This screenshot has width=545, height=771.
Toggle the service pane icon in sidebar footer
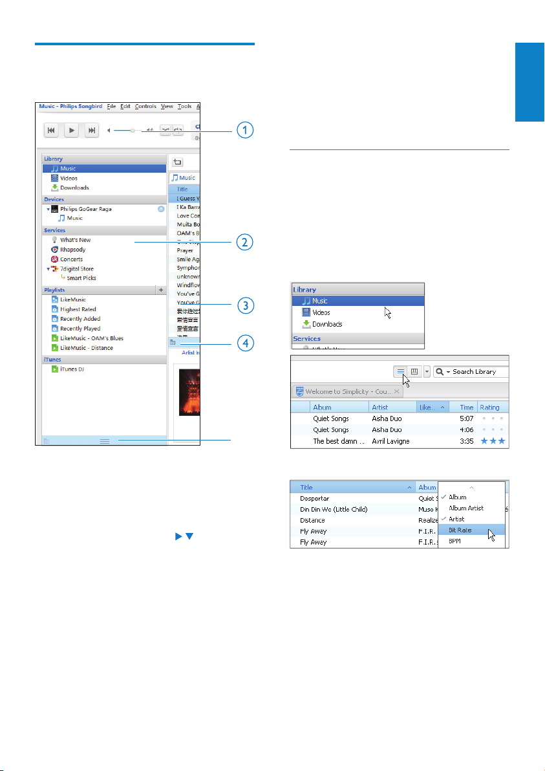(46, 441)
